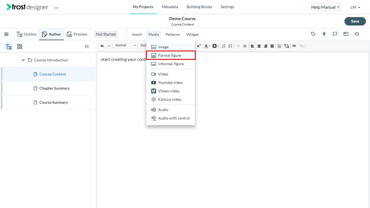The image size is (370, 208).
Task: Open the Preview view
Action: [x=77, y=34]
